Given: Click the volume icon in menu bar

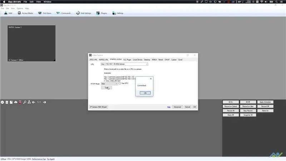Looking at the screenshot, I should click(266, 2).
